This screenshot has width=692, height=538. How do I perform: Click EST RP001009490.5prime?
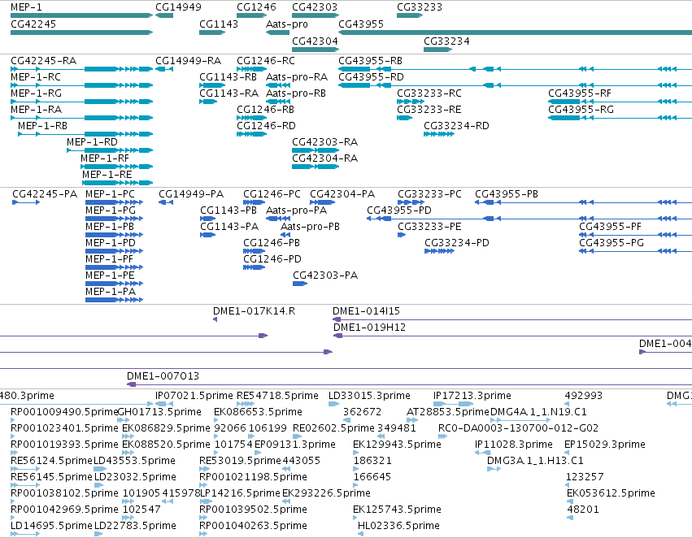(x=14, y=420)
